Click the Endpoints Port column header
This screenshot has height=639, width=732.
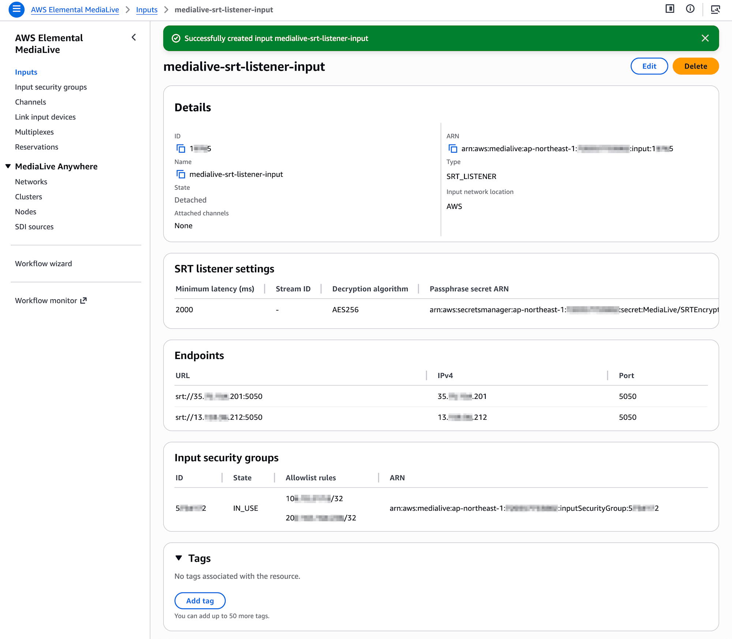tap(626, 375)
